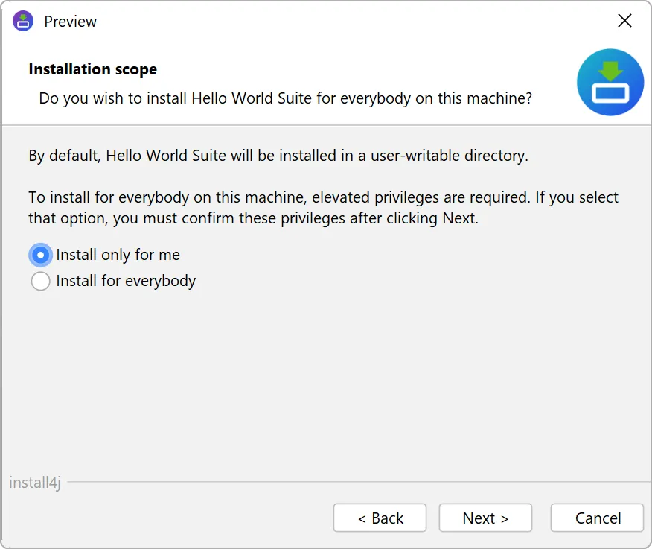
Task: Click the "Installation scope" bold heading
Action: pos(92,69)
